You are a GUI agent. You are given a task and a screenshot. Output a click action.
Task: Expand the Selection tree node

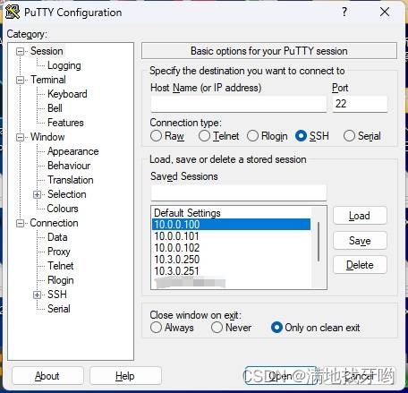(x=37, y=194)
